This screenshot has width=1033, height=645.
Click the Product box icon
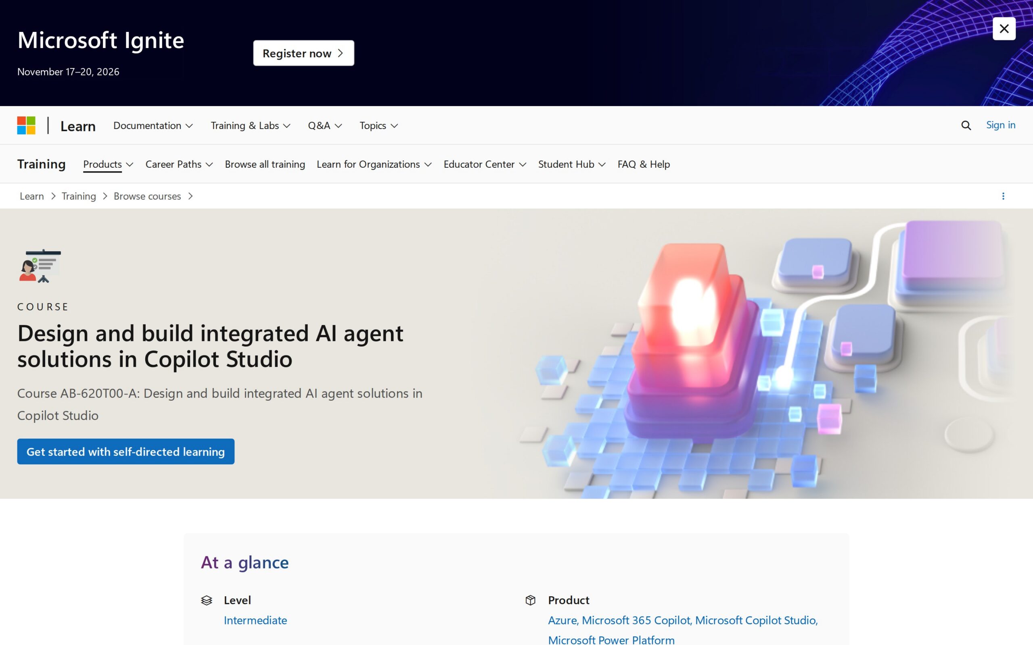(531, 600)
